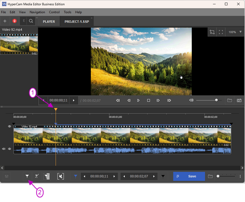Click the add marker icon
The height and width of the screenshot is (202, 245).
[27, 176]
